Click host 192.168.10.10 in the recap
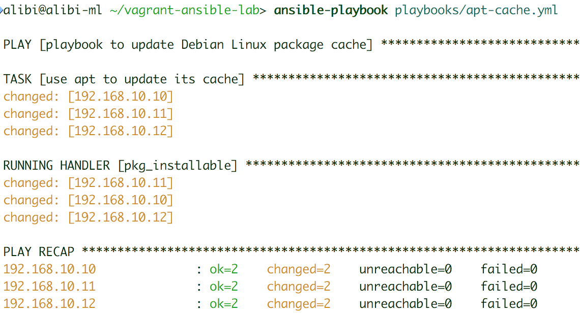 50,269
